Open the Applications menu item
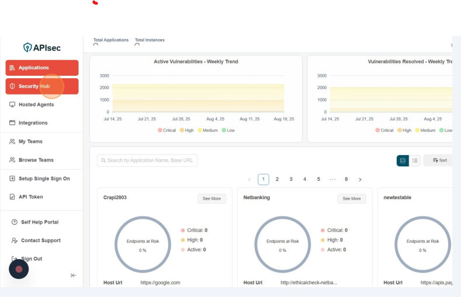Viewport: 461px width, 297px height. pos(42,68)
